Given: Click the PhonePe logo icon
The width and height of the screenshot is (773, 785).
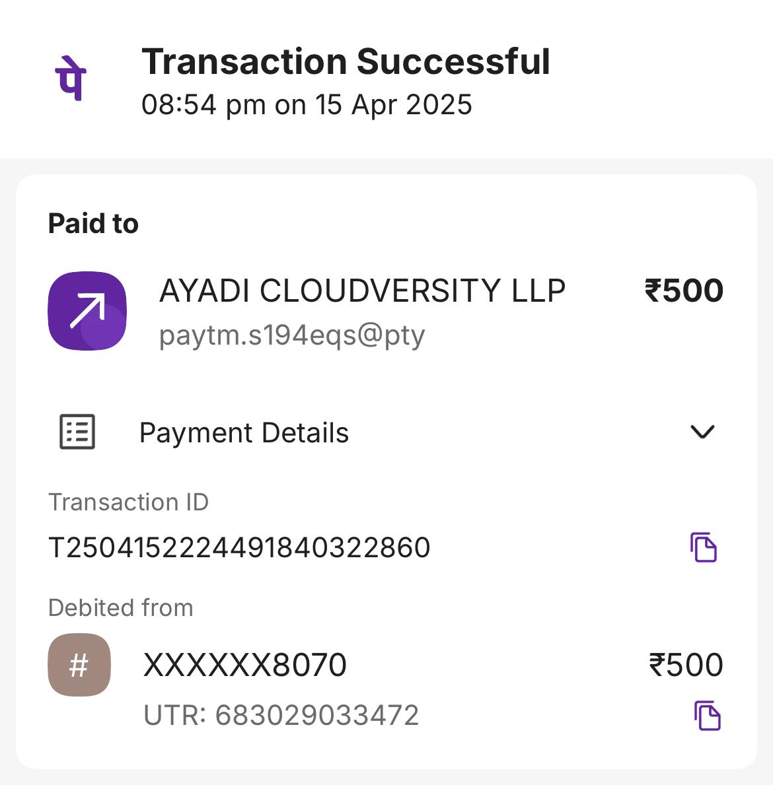Looking at the screenshot, I should click(x=71, y=79).
